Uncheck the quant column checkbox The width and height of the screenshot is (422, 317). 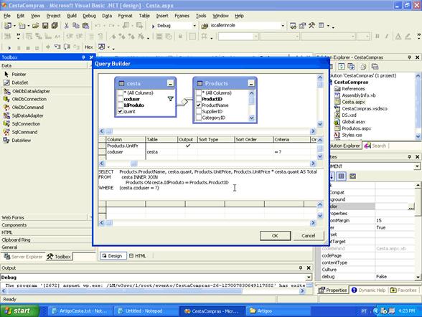[x=121, y=111]
